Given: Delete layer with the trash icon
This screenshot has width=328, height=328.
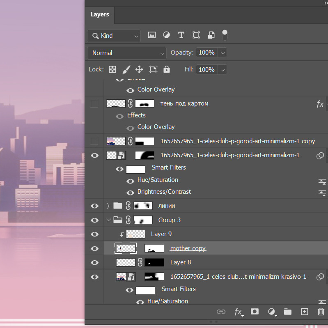Looking at the screenshot, I should pyautogui.click(x=321, y=312).
